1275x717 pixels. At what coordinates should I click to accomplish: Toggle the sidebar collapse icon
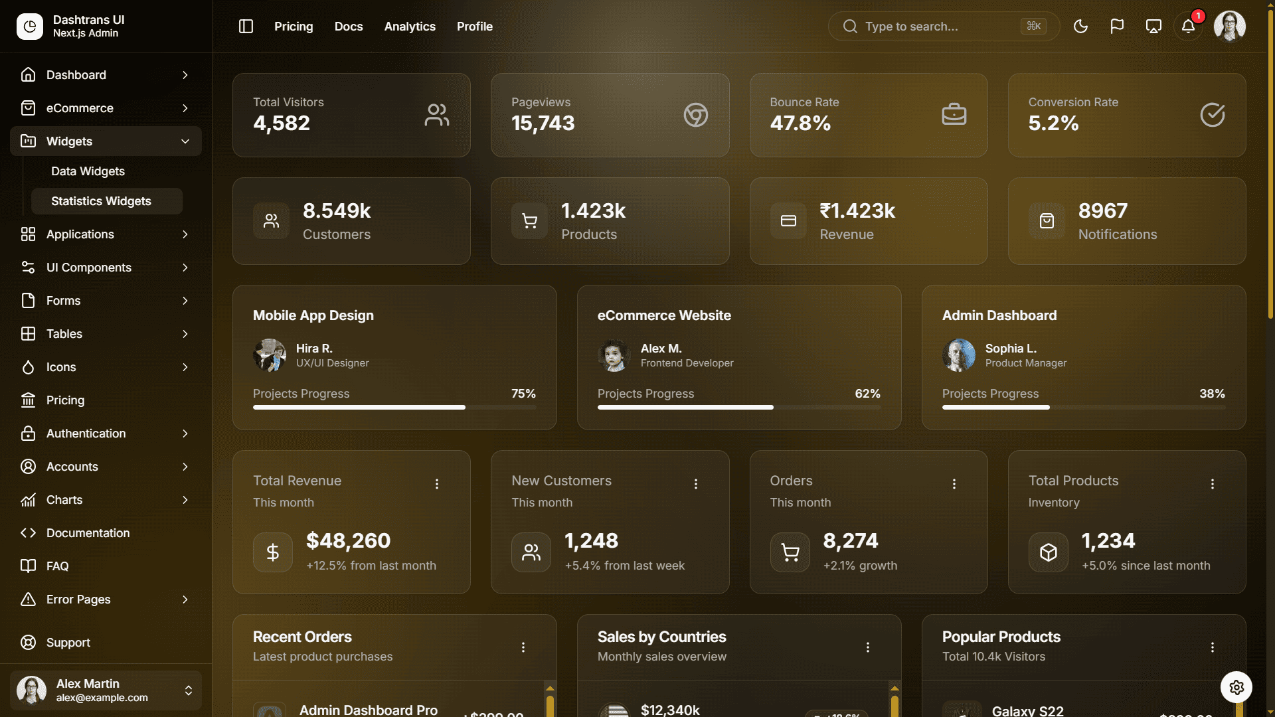246,27
